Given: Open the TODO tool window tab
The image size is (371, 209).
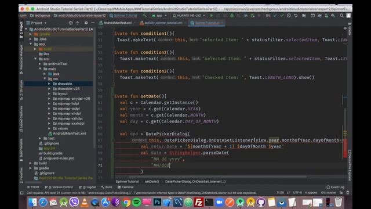Looking at the screenshot, I should point(33,187).
